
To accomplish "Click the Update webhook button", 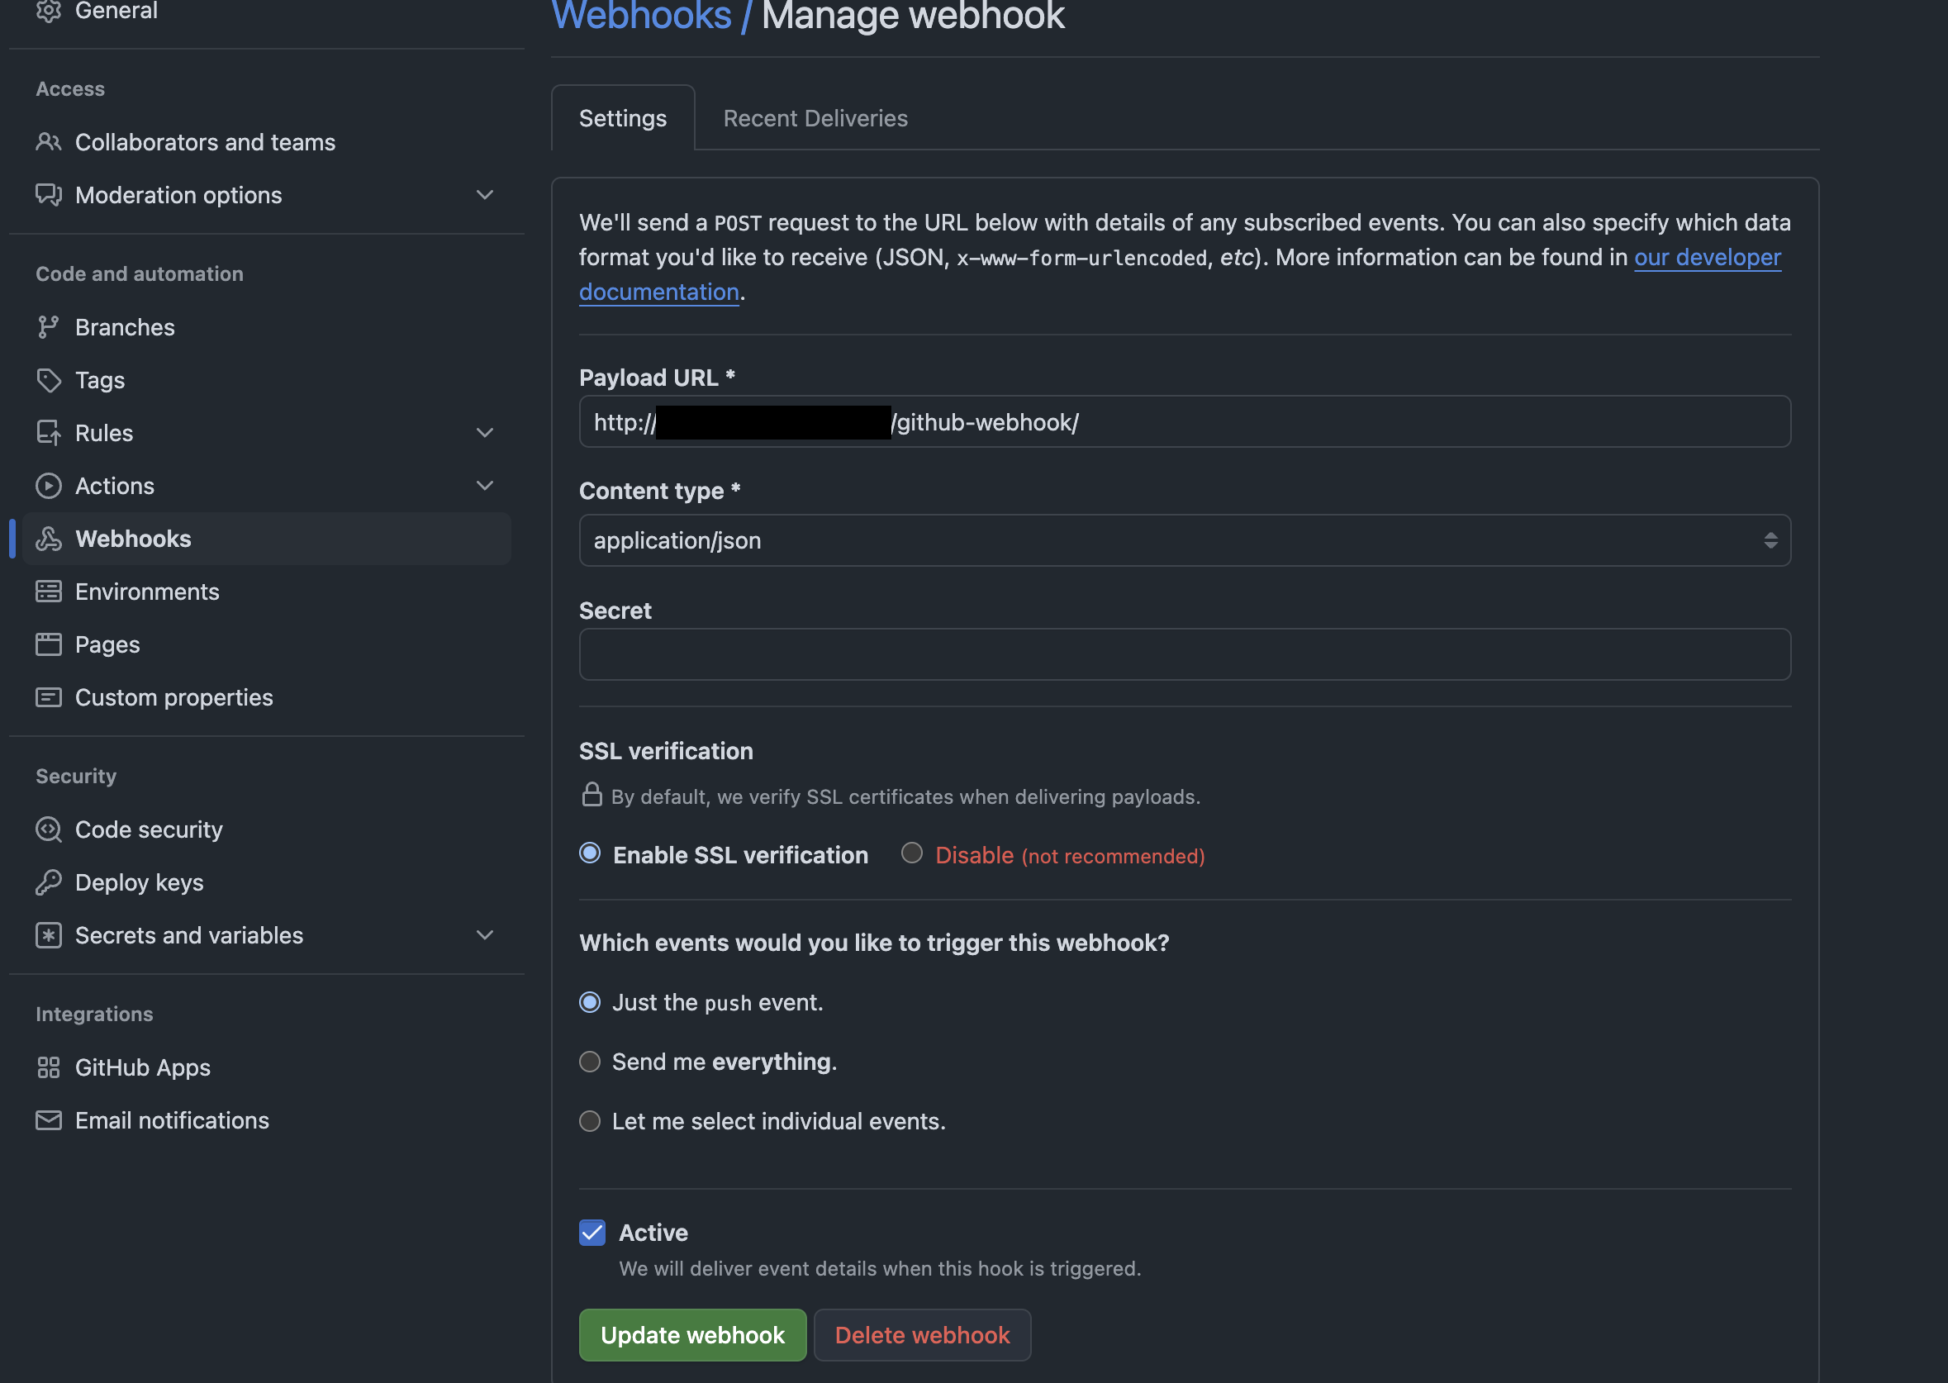I will click(x=692, y=1334).
